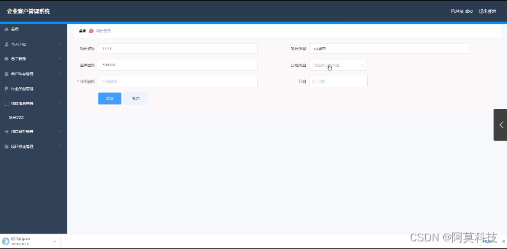This screenshot has height=249, width=507.
Task: Expand the flag-icon menu chevron
Action: [60, 89]
